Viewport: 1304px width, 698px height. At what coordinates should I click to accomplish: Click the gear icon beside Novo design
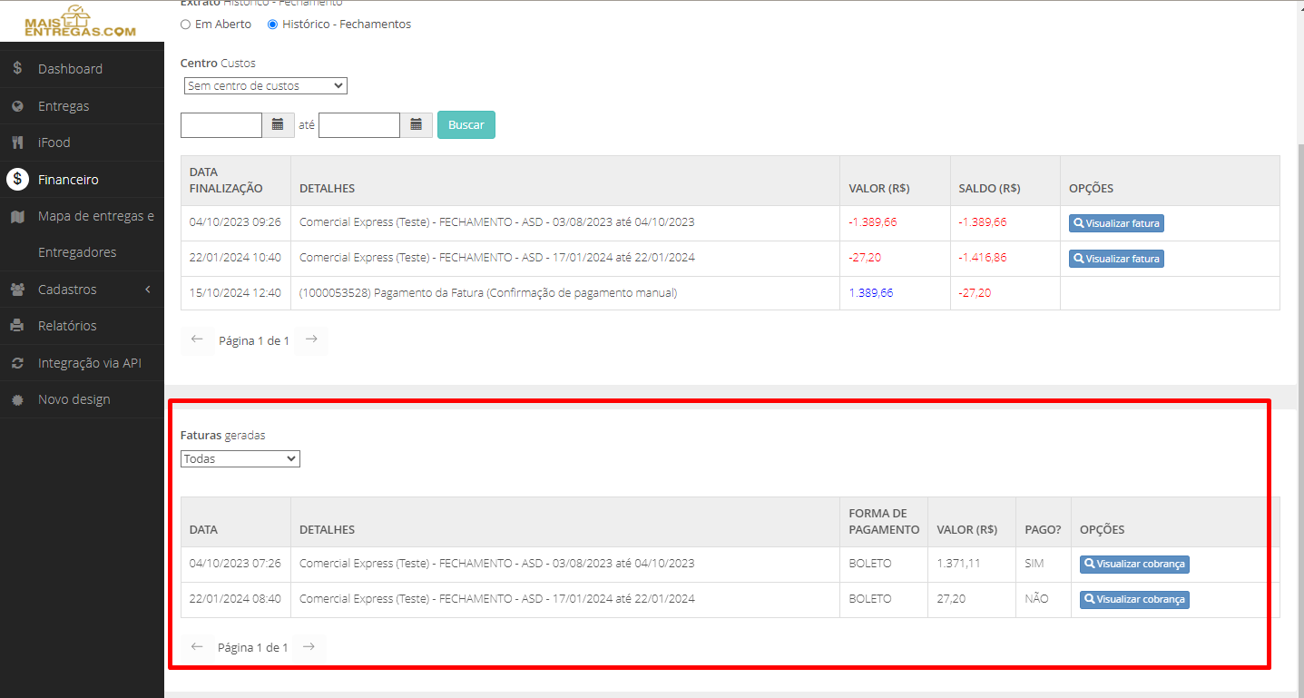coord(17,399)
